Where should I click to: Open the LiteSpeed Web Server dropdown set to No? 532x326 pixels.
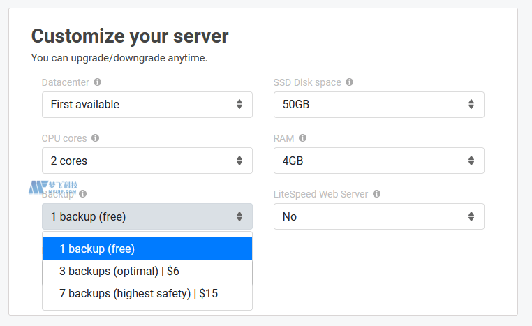tap(378, 216)
